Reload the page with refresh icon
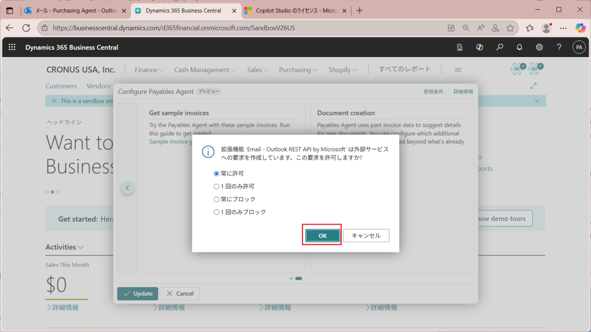 (x=26, y=28)
